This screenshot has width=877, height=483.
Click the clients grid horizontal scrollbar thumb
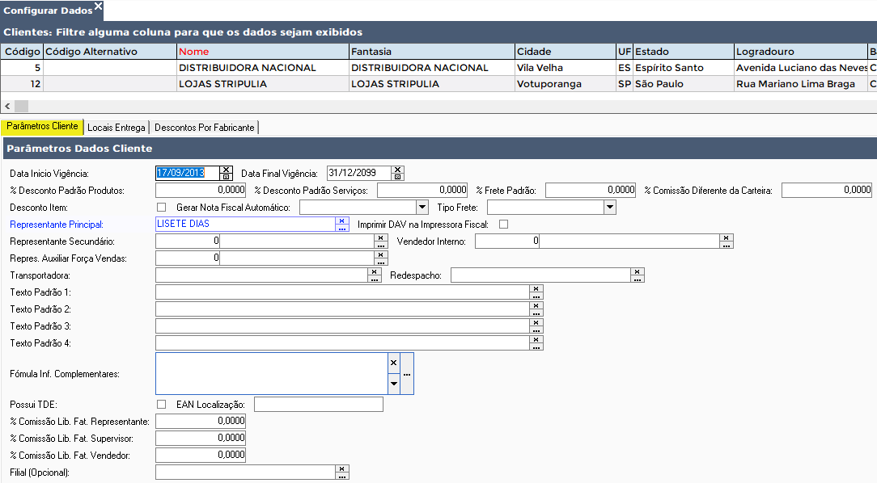point(21,106)
